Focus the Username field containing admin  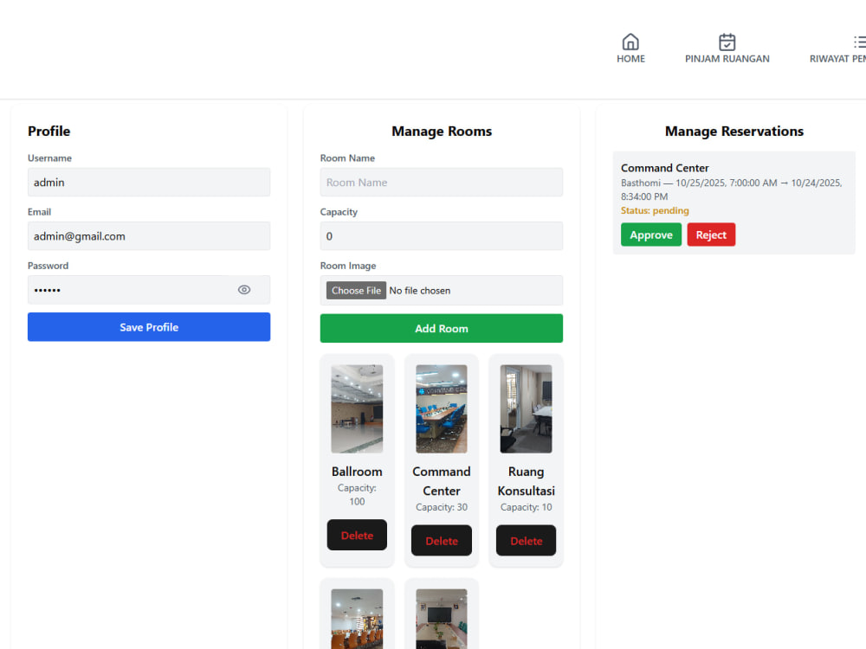coord(149,182)
